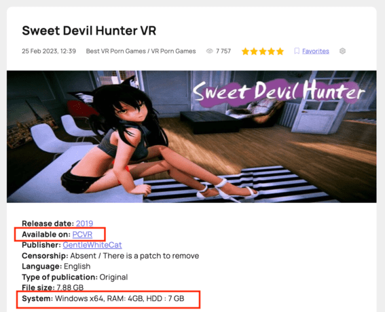The image size is (385, 312).
Task: Rate with the fifth star
Action: coord(280,52)
